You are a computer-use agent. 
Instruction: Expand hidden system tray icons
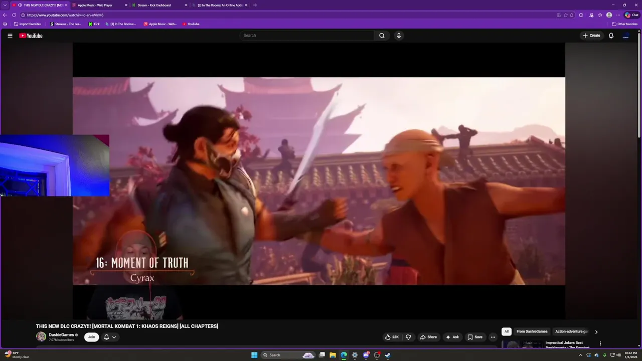point(580,355)
